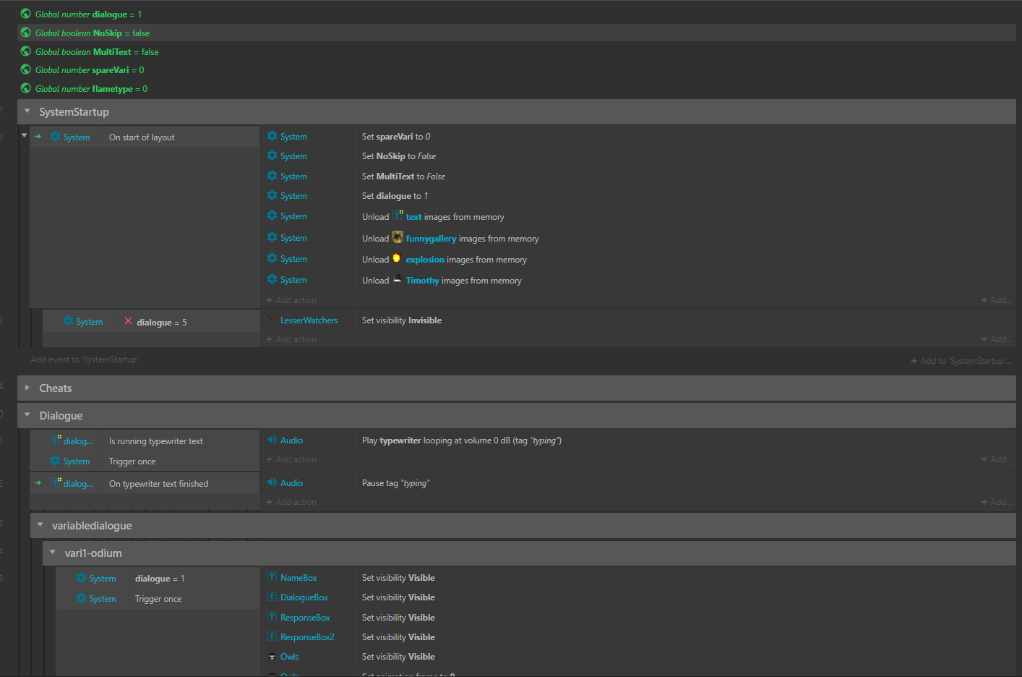Click text object icon in Unload text images action

(398, 216)
